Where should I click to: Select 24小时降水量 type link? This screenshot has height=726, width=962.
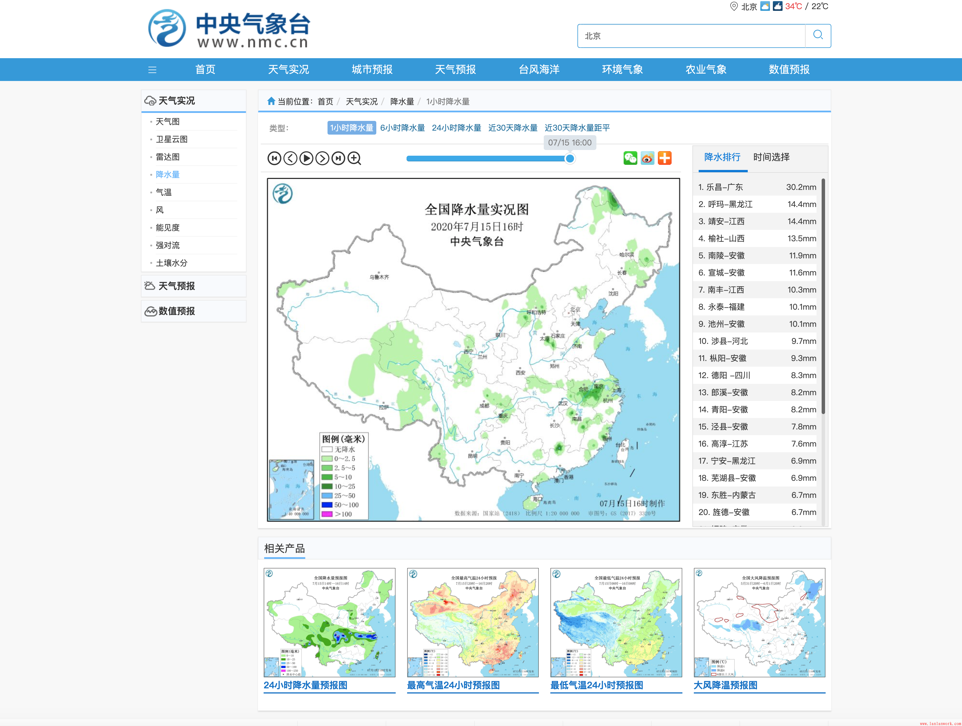tap(456, 128)
